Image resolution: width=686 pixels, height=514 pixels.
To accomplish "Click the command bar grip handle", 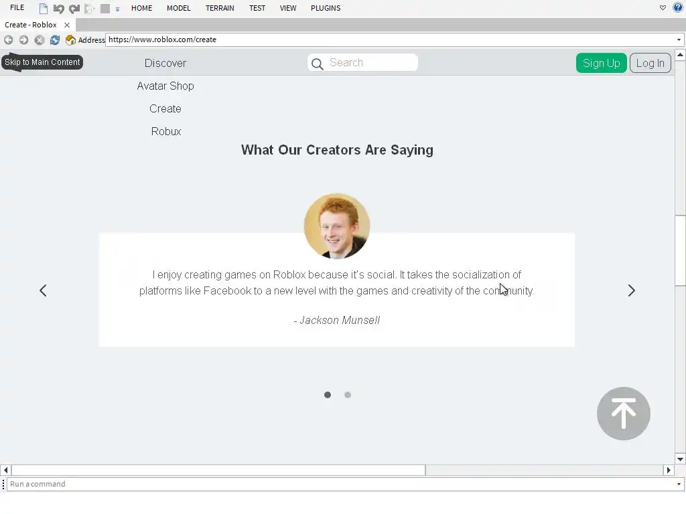I will 3,484.
